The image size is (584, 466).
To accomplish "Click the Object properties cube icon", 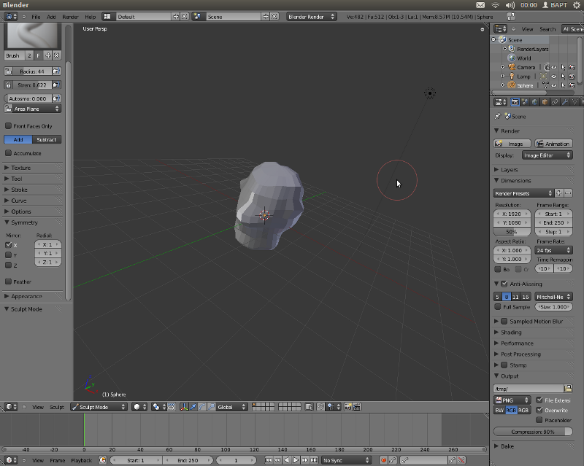I will 545,102.
